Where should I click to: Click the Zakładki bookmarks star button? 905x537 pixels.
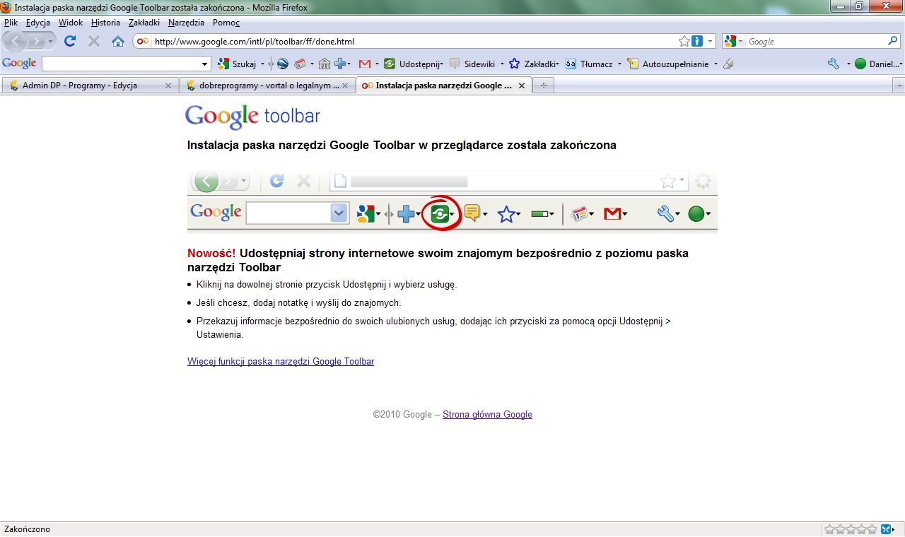(x=533, y=64)
